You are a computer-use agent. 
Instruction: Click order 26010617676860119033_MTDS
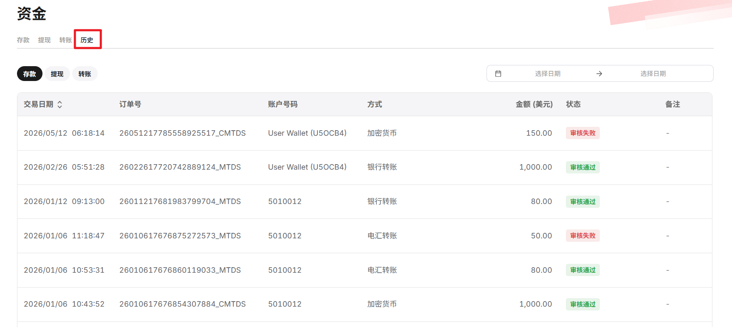point(180,270)
